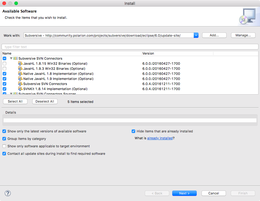
Task: Click the Native JavaHL 1.9 Implementation feature icon
Action: click(x=20, y=79)
